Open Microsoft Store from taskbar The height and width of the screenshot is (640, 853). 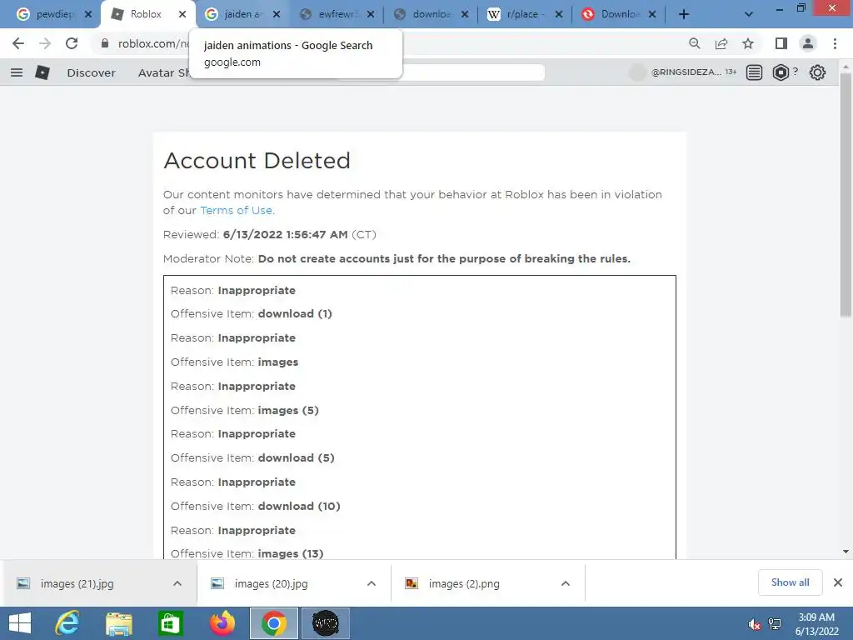(170, 623)
